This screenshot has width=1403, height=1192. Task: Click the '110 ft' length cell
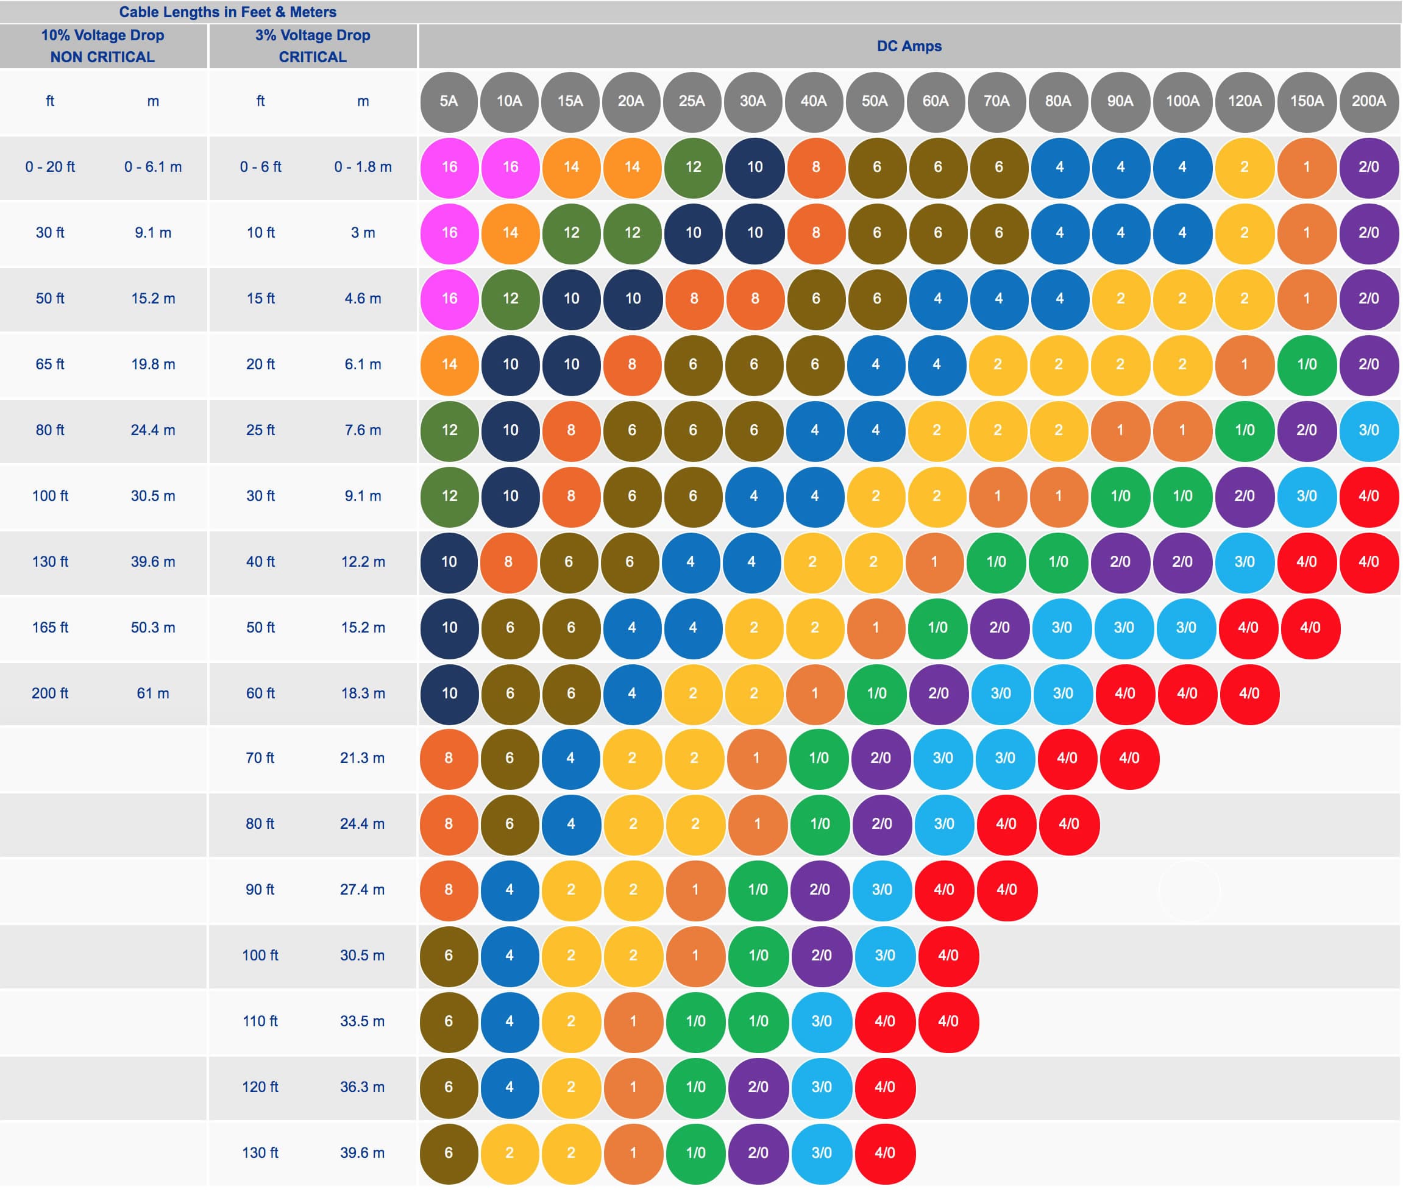260,1022
